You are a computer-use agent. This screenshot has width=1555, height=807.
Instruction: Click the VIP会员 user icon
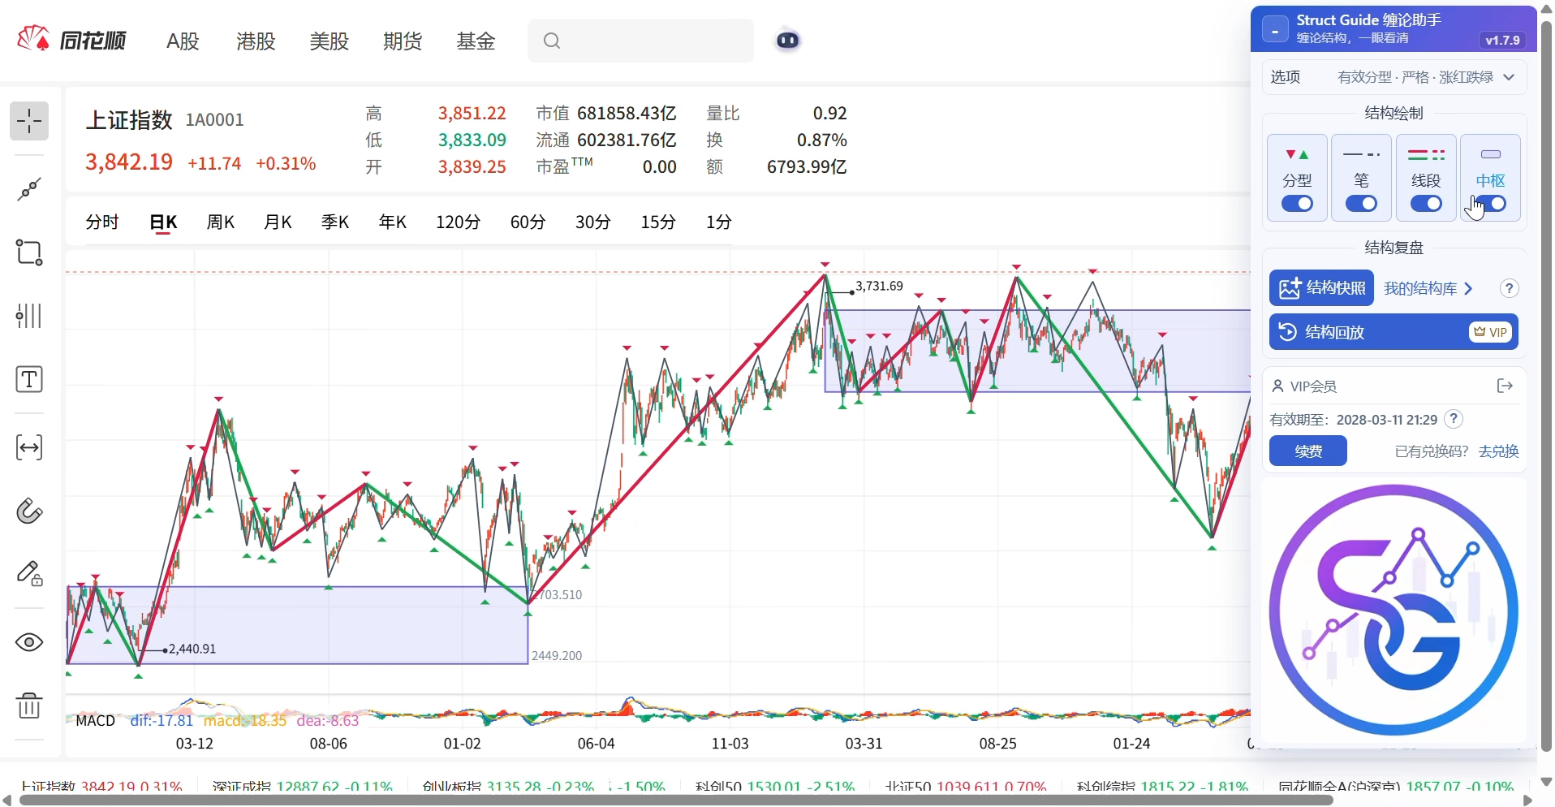coord(1277,386)
